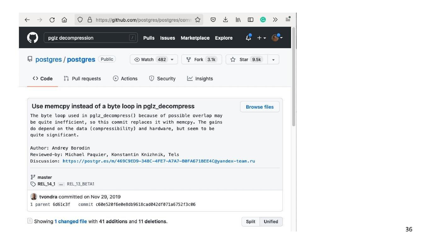Click the Browse files button
Screen dimensions: 434x244
tap(260, 107)
